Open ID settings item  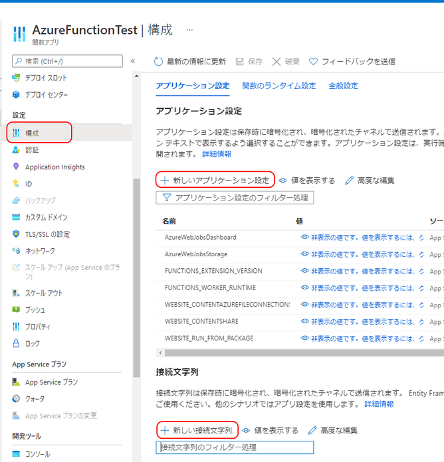point(22,184)
